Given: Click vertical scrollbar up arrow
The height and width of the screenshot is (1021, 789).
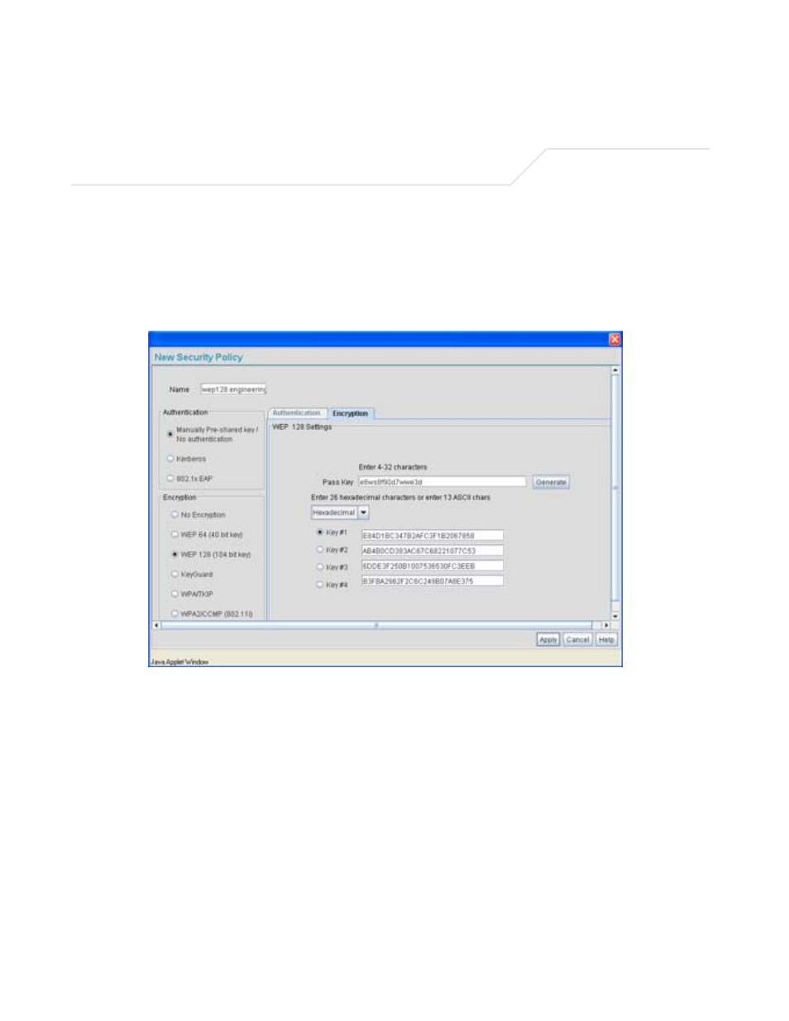Looking at the screenshot, I should [x=615, y=370].
